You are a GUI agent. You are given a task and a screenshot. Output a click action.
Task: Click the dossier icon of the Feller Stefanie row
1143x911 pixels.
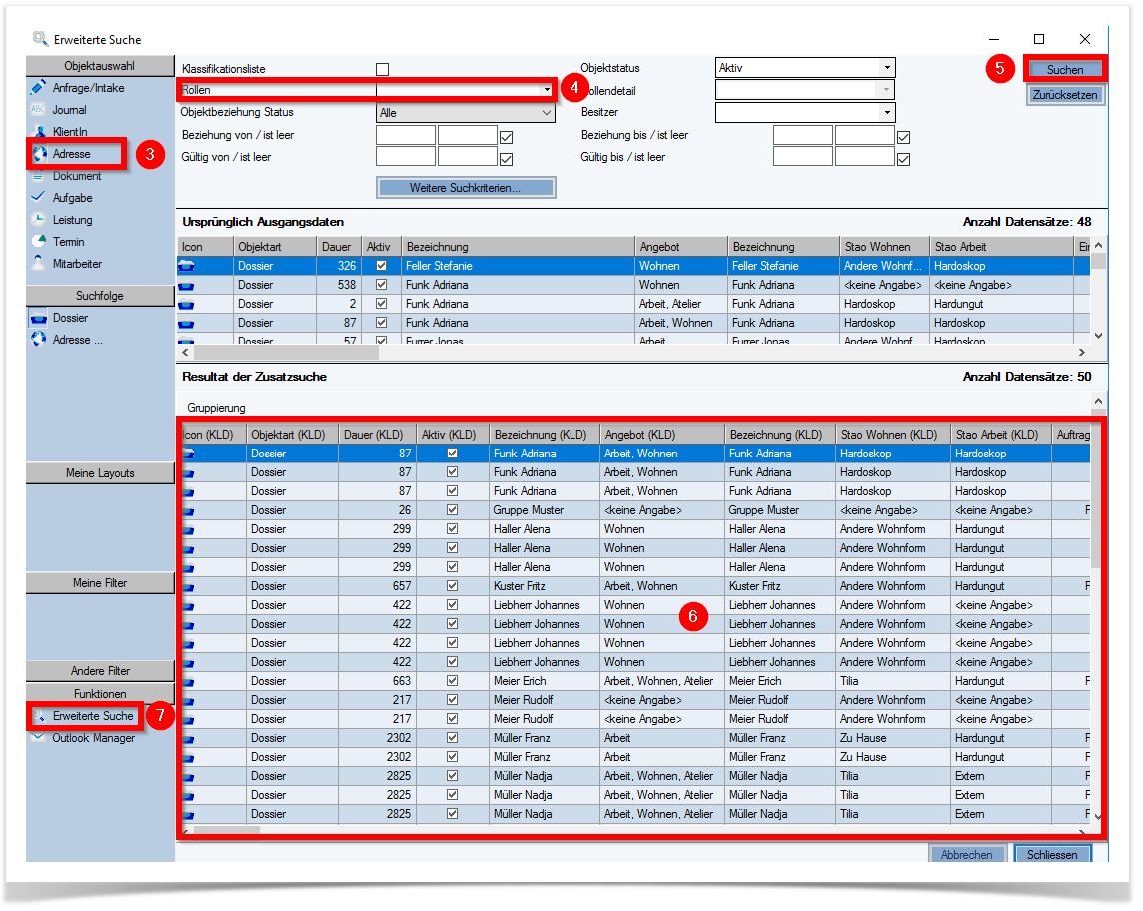point(186,266)
